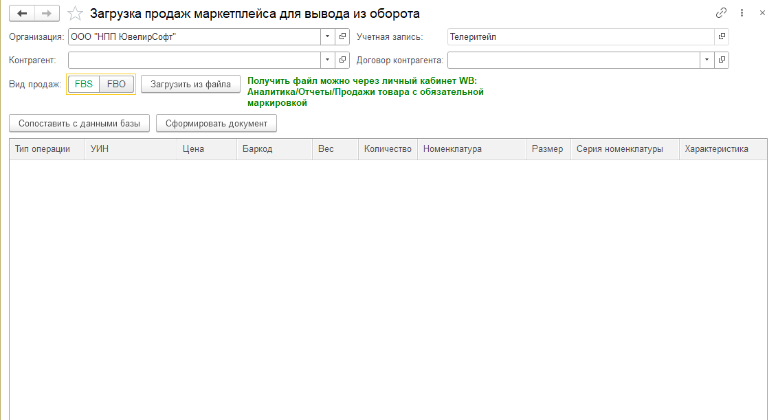778x420 pixels.
Task: Focus the Учетная запись field with Телеритейл
Action: pyautogui.click(x=581, y=36)
